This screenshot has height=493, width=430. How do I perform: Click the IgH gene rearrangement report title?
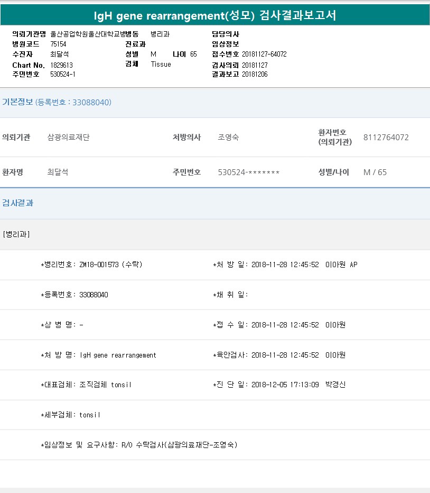[215, 16]
